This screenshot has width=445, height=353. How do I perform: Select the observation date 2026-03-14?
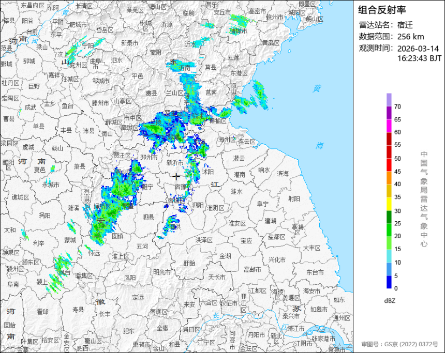point(418,49)
